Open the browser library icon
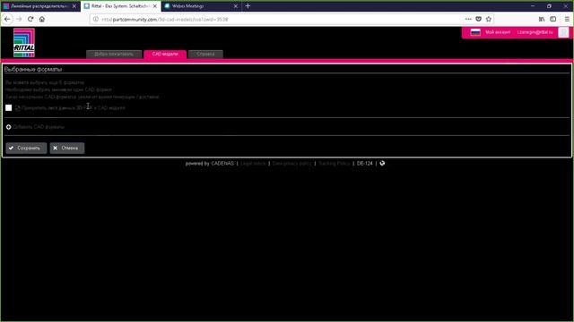The height and width of the screenshot is (322, 574). coord(542,19)
